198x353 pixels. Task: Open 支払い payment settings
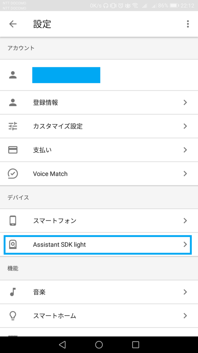click(x=99, y=150)
